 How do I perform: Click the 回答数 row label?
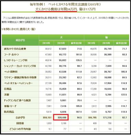(20, 123)
